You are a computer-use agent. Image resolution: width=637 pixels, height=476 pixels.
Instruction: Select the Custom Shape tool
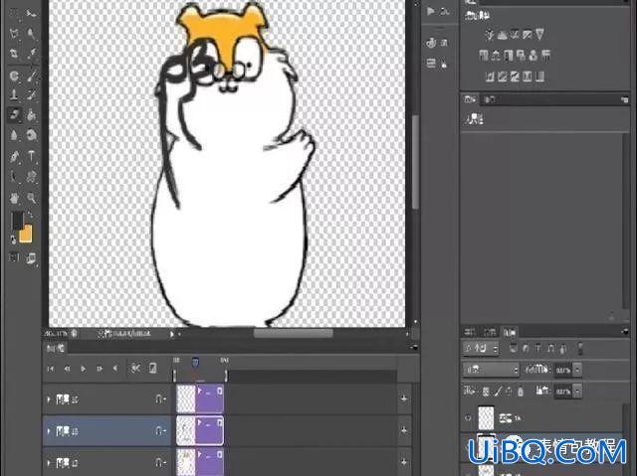31,177
